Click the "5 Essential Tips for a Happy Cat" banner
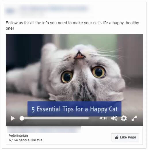Screen dimensions: 148x150 point(74,109)
